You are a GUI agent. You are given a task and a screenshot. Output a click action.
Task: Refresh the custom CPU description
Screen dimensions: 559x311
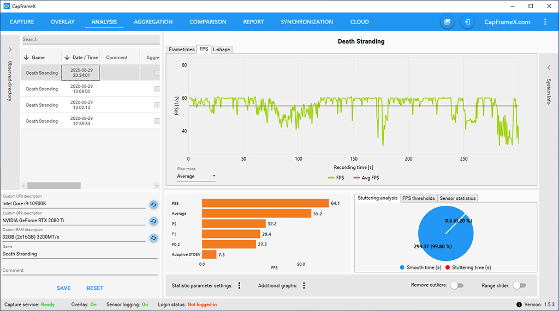[154, 204]
